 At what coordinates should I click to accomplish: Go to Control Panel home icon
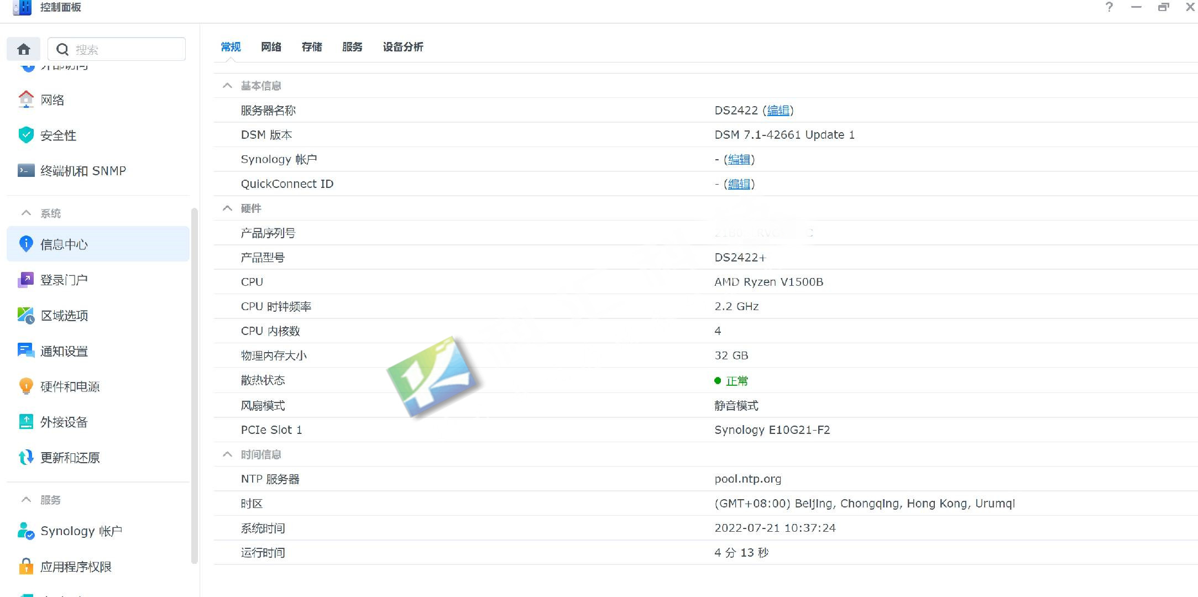click(x=23, y=49)
